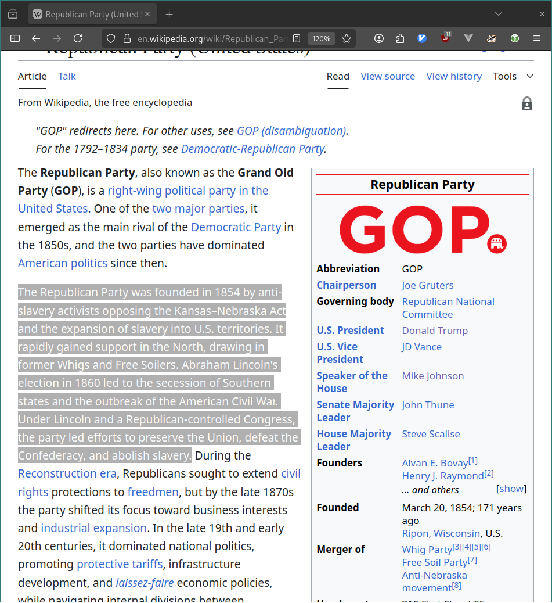Expand the Tools dropdown menu
The width and height of the screenshot is (552, 603).
513,76
